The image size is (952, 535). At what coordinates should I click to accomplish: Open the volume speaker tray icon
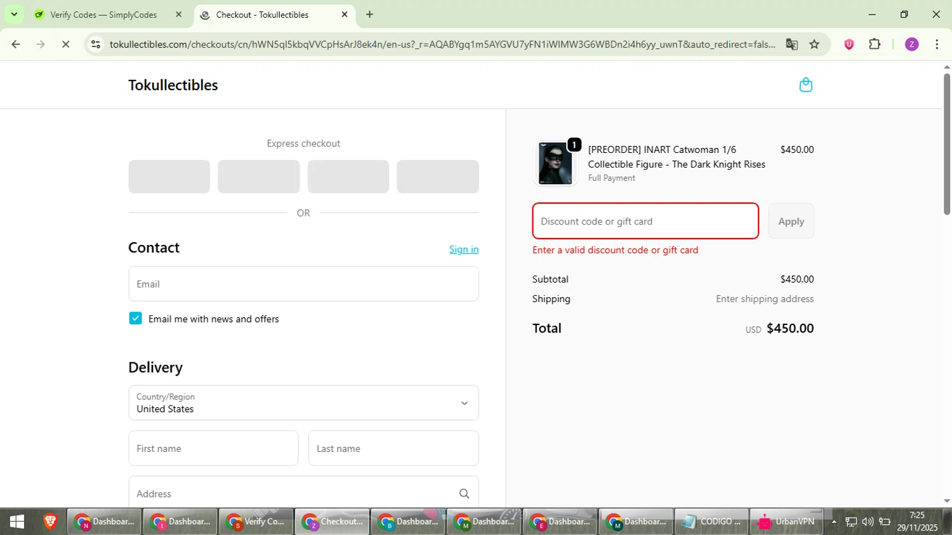click(x=868, y=522)
